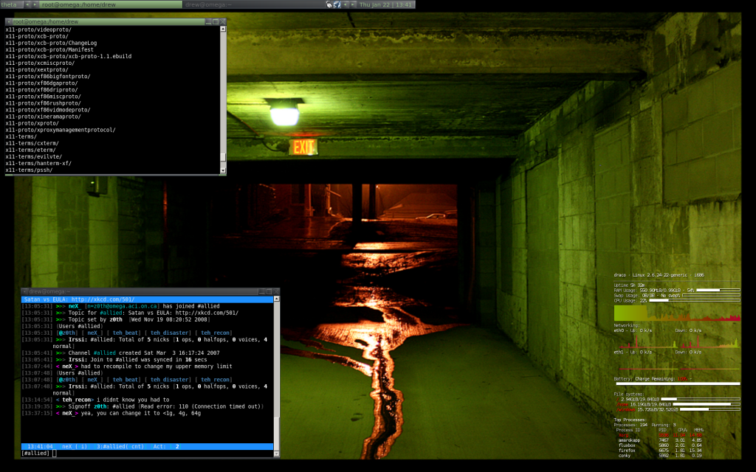This screenshot has width=756, height=472.
Task: Click RAM Usage bar in conky monitor
Action: (x=718, y=290)
